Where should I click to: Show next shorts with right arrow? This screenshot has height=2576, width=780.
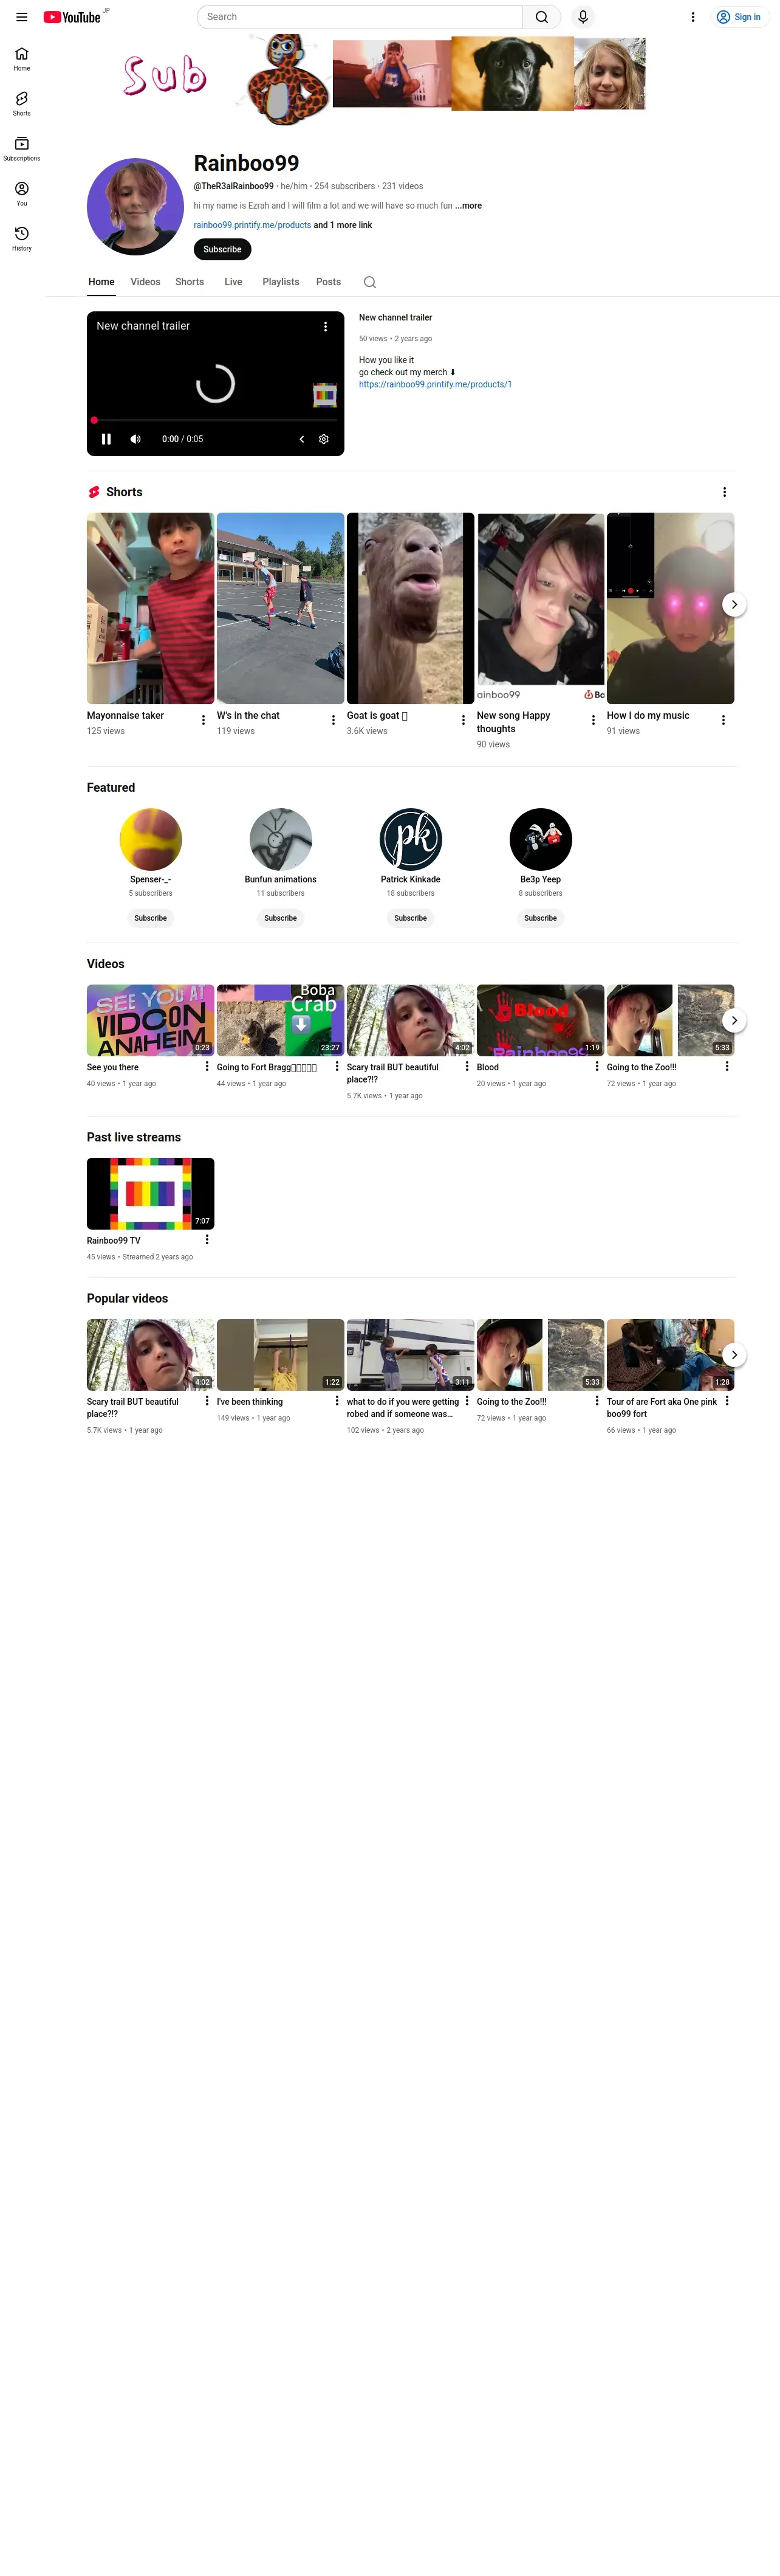734,604
